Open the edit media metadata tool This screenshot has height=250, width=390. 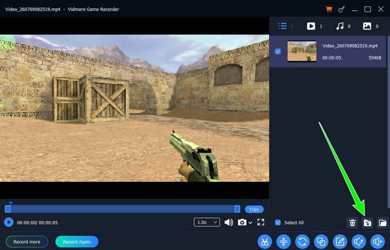point(340,242)
